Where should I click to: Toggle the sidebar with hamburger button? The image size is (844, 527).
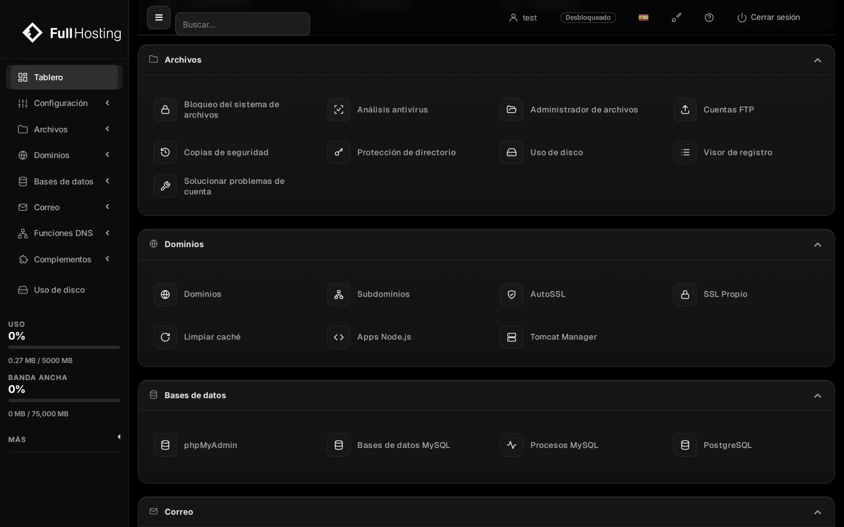pos(159,17)
